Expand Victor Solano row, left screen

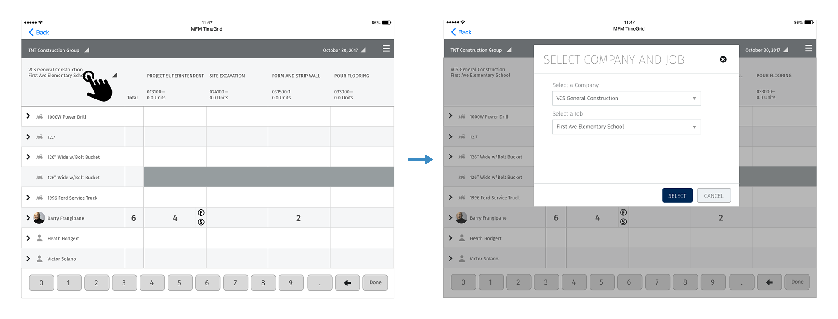coord(28,259)
